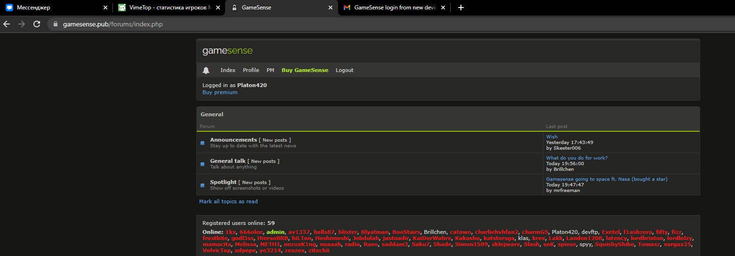
Task: Click the padlock icon in address bar
Action: (x=56, y=24)
